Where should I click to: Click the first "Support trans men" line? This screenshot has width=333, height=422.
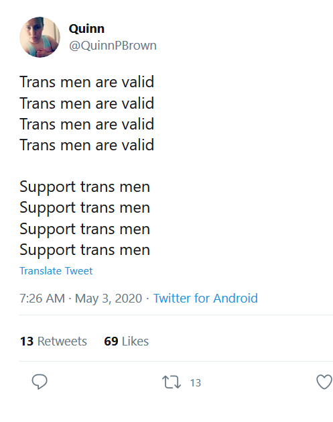[84, 187]
